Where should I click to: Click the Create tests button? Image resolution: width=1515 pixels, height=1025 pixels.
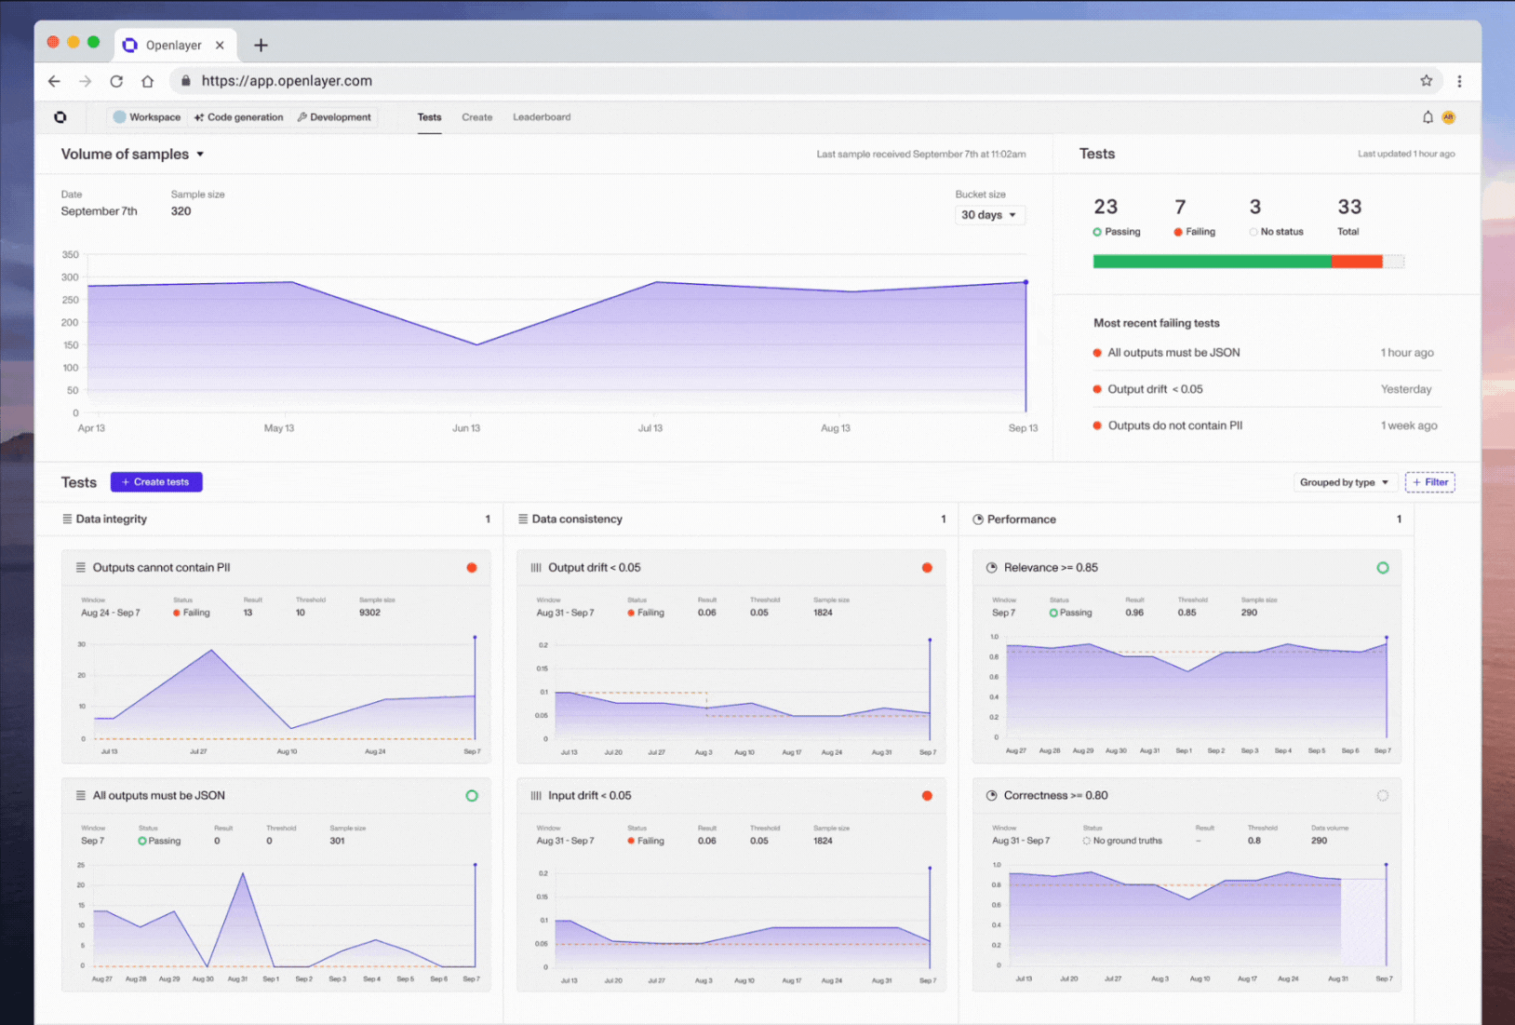pyautogui.click(x=156, y=482)
